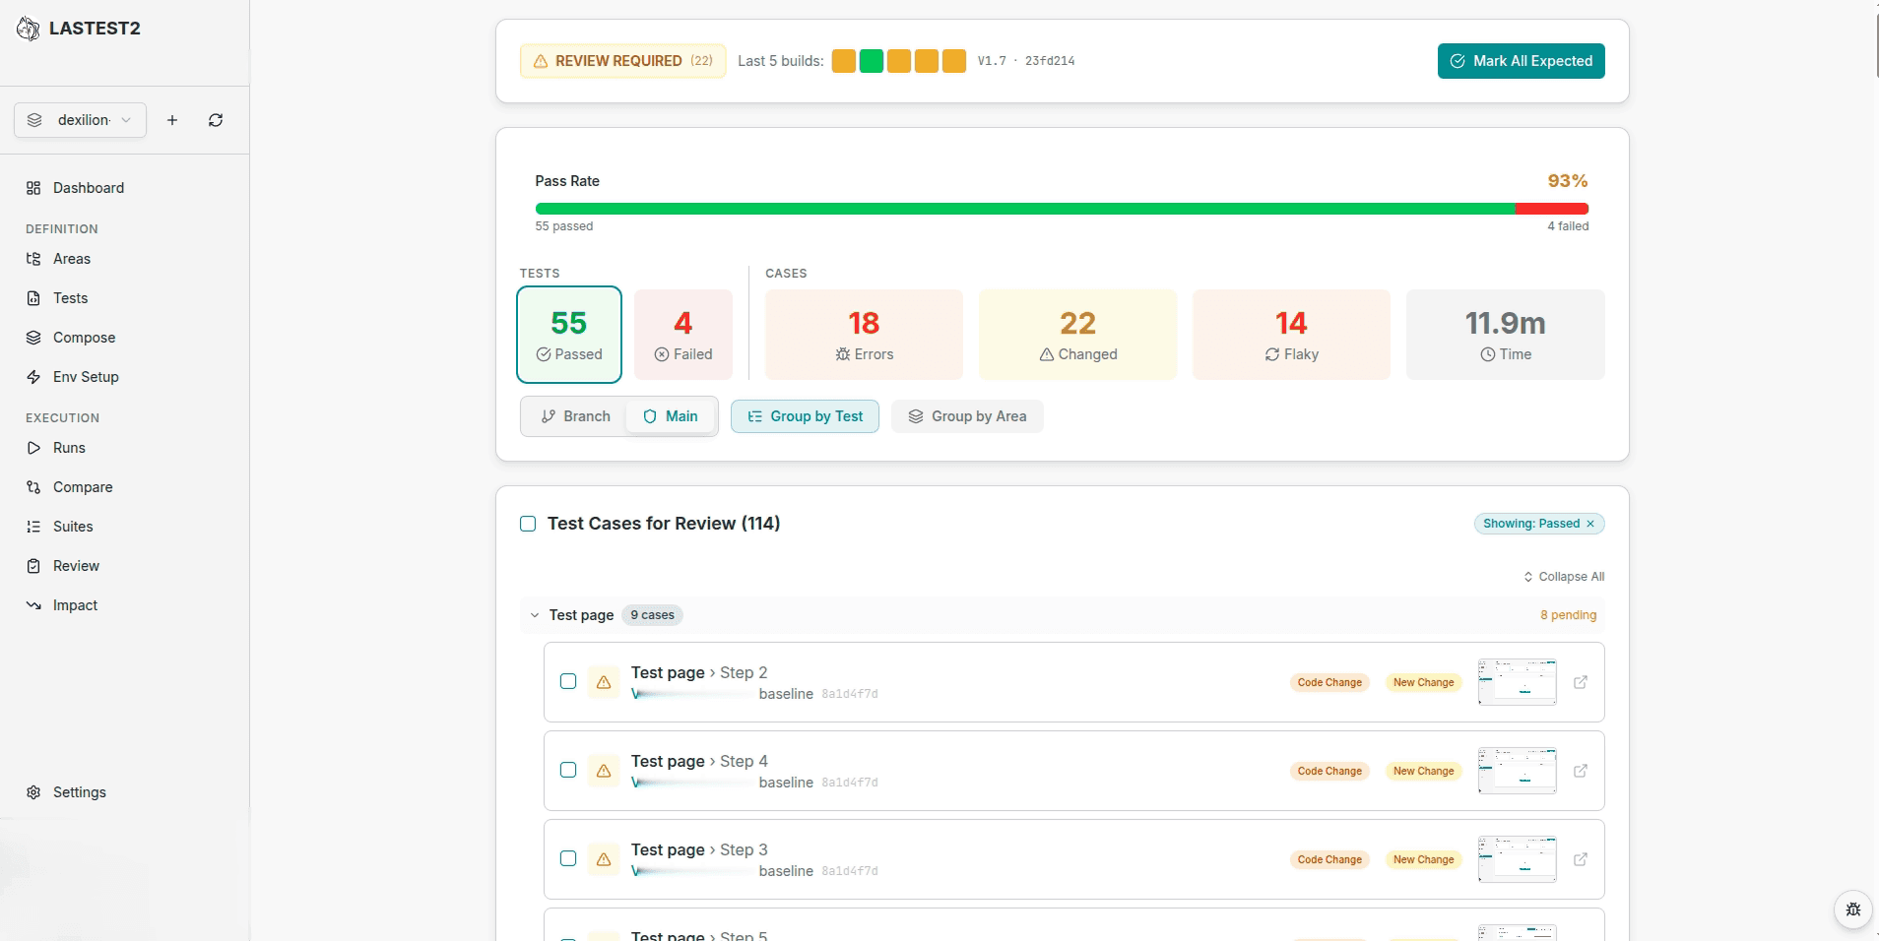This screenshot has width=1879, height=941.
Task: Refresh repositories with the sync icon
Action: 216,120
